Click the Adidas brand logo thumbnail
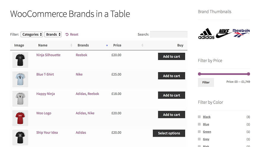 coord(206,34)
